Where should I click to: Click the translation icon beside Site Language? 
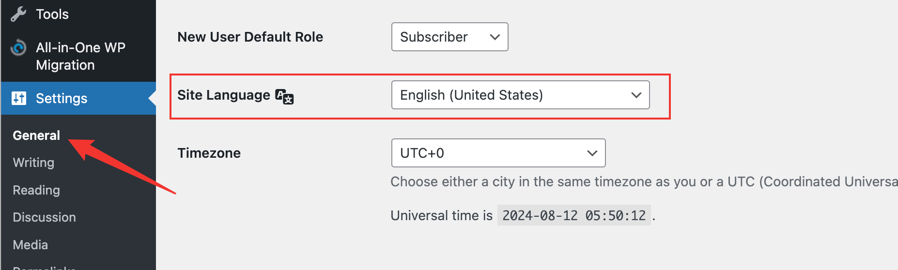point(284,96)
